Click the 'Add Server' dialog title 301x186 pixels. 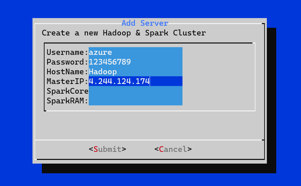pos(145,23)
